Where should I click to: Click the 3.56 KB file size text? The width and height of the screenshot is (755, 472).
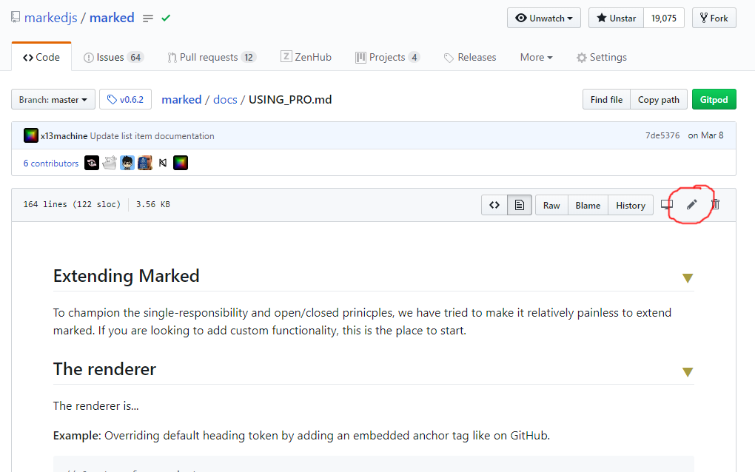[x=153, y=204]
